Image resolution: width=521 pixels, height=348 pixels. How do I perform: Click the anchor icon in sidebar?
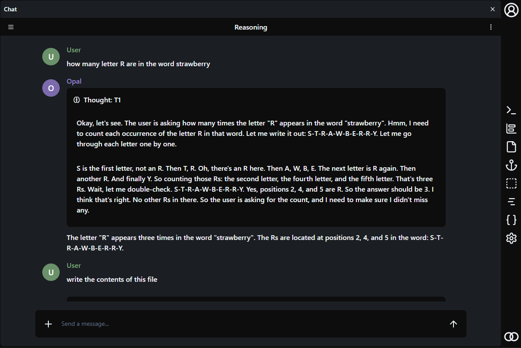click(511, 165)
